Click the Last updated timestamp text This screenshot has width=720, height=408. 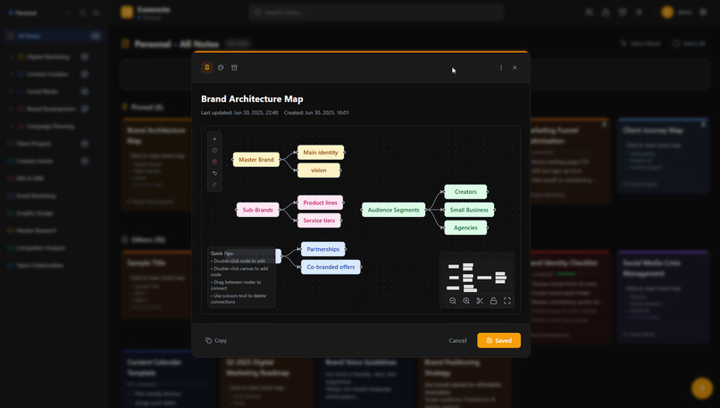tap(239, 112)
